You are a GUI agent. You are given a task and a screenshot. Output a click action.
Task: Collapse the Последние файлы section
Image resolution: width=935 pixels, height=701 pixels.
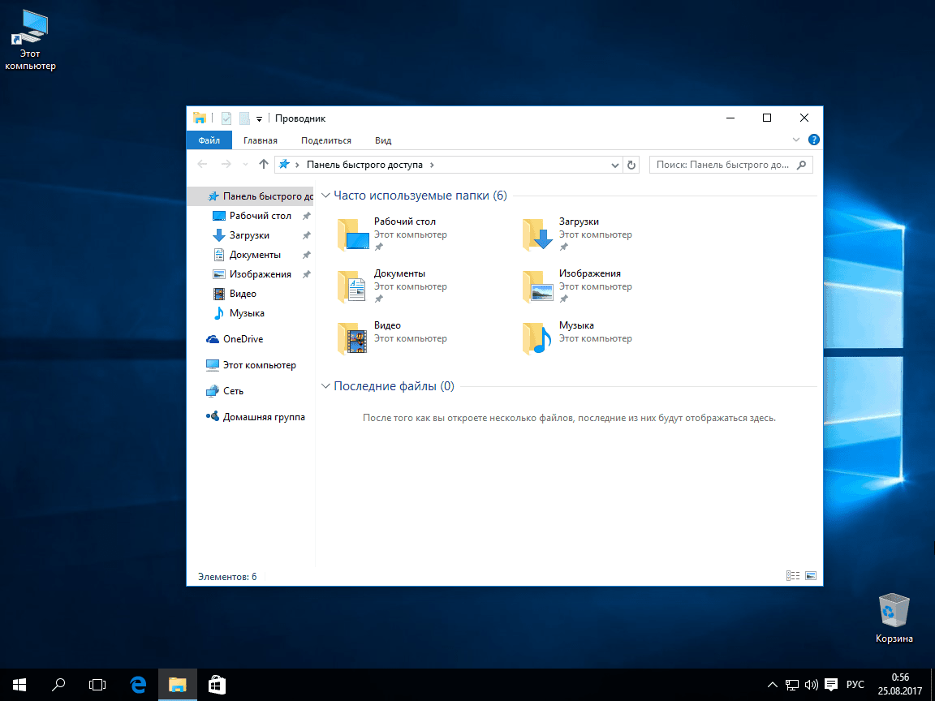point(326,387)
